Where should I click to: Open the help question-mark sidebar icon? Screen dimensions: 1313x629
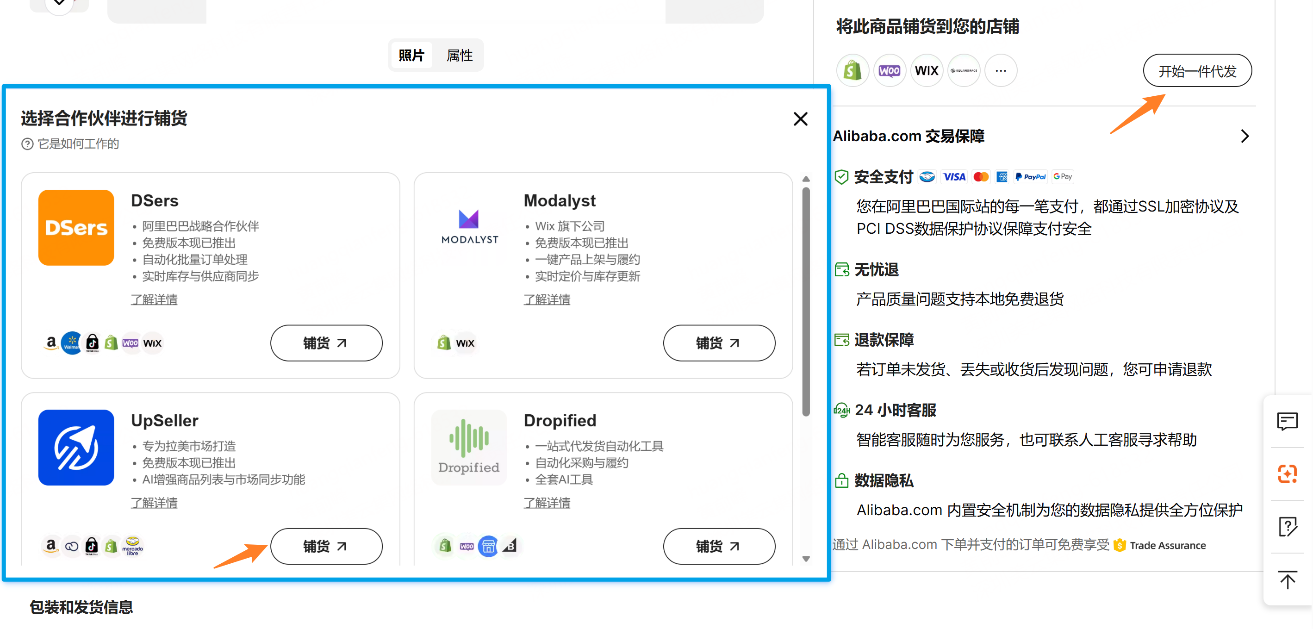pyautogui.click(x=1287, y=527)
